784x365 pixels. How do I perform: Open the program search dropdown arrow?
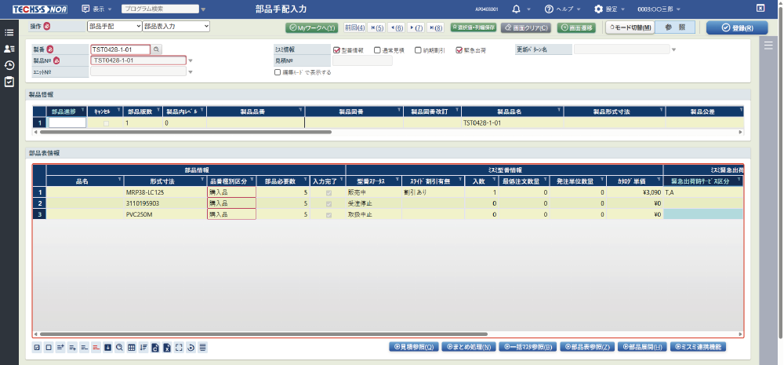click(x=203, y=9)
